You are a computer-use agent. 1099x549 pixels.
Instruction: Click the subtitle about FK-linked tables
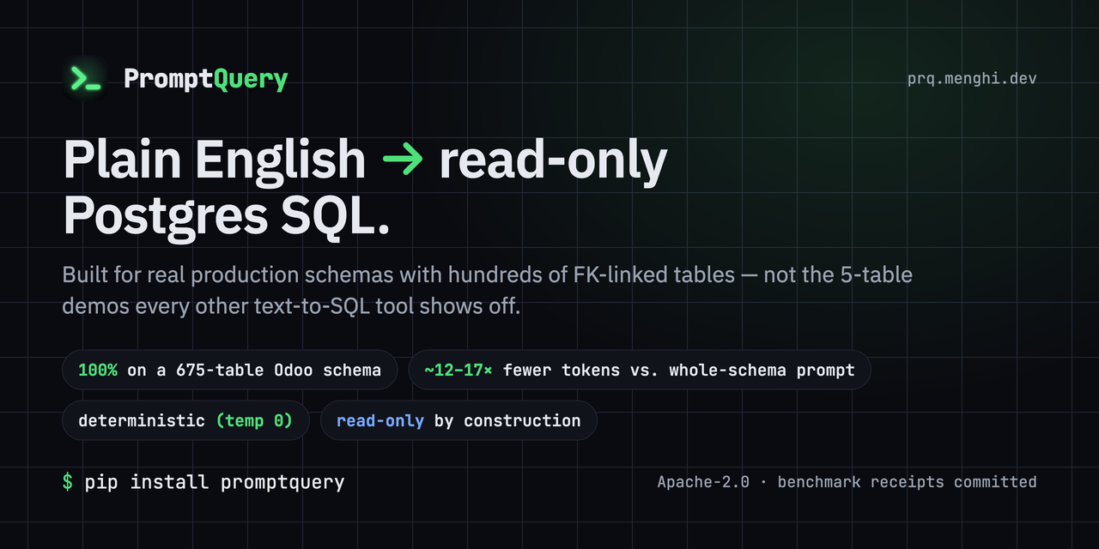(487, 290)
